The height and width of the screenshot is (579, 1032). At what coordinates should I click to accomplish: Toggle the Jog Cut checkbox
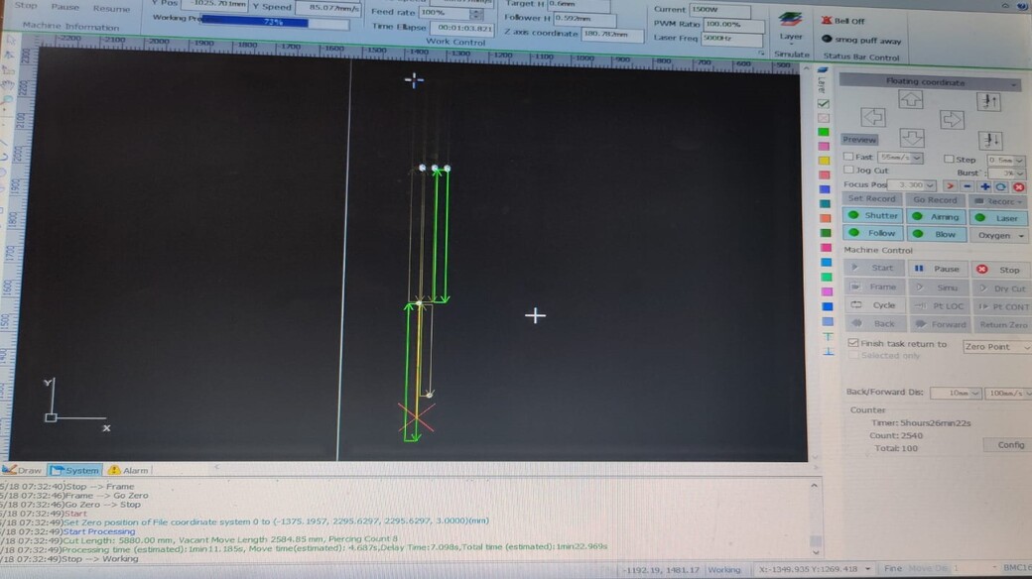(x=848, y=171)
